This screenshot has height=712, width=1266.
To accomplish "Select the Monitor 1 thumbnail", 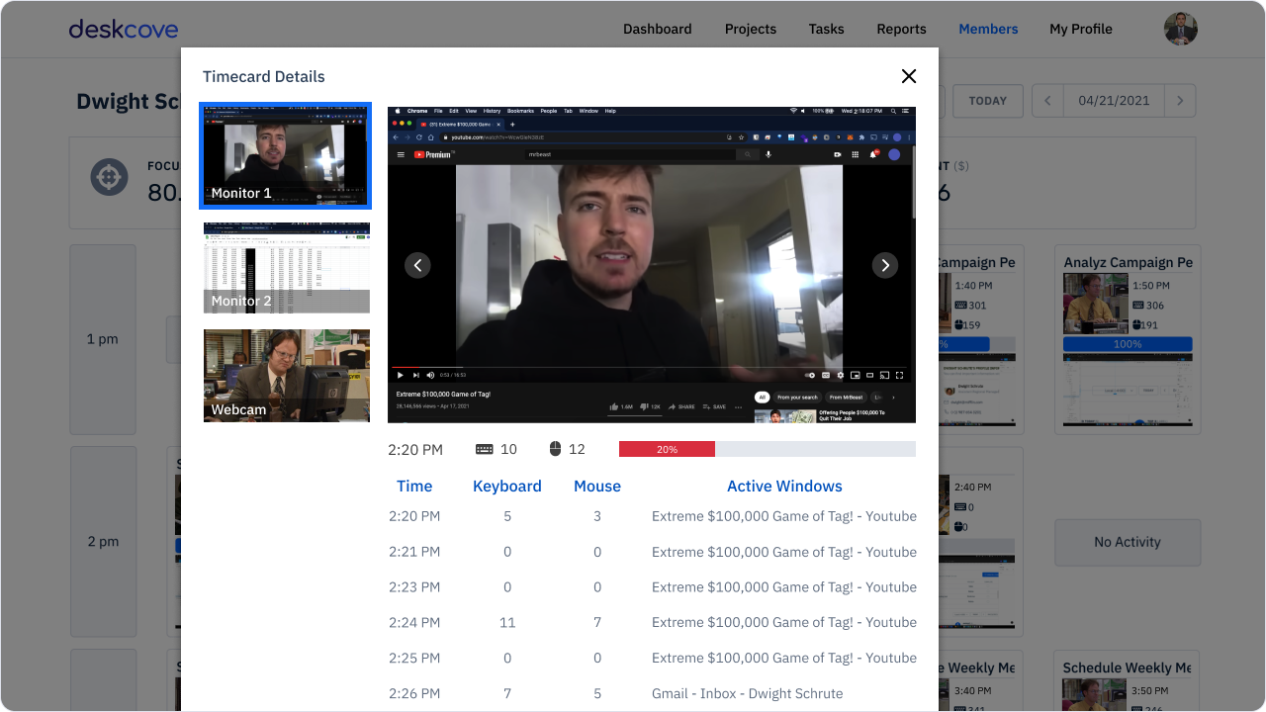I will pos(286,155).
